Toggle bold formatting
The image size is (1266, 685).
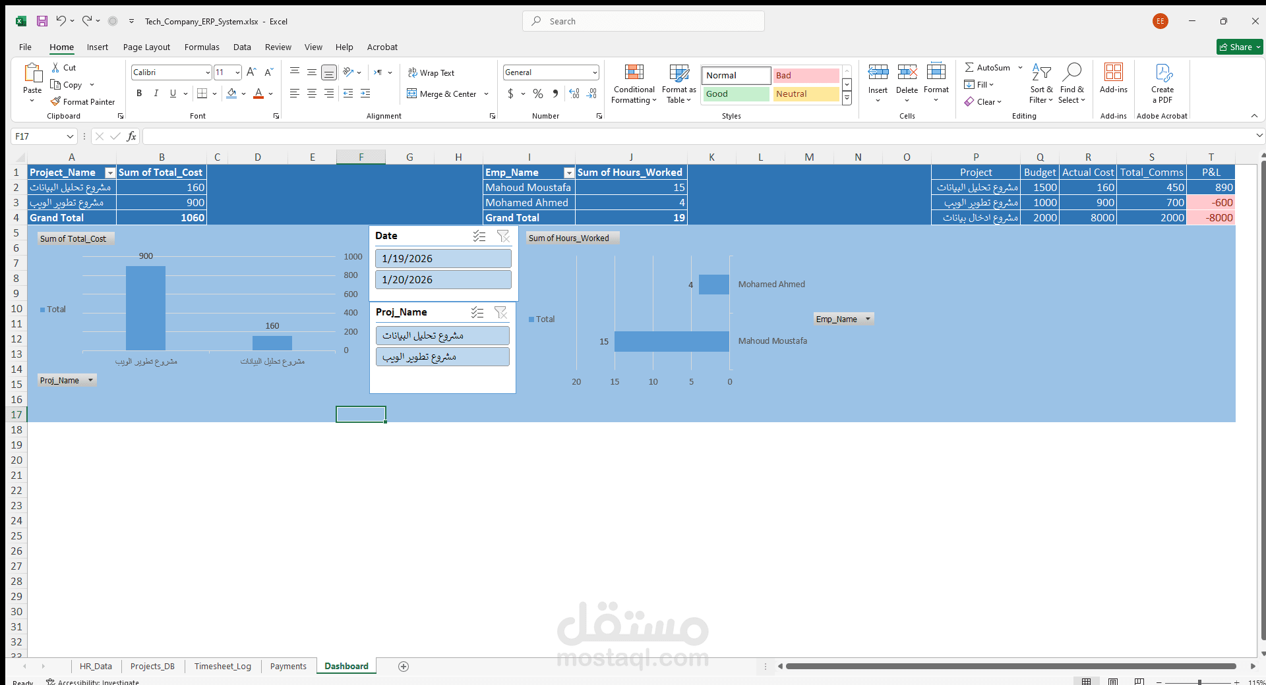(139, 94)
